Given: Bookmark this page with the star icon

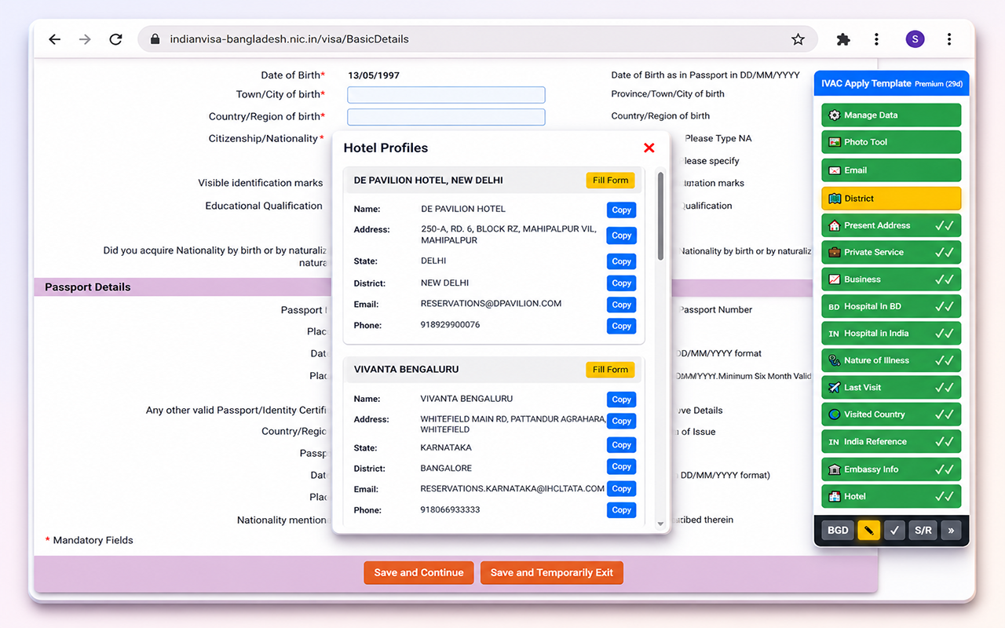Looking at the screenshot, I should point(798,39).
